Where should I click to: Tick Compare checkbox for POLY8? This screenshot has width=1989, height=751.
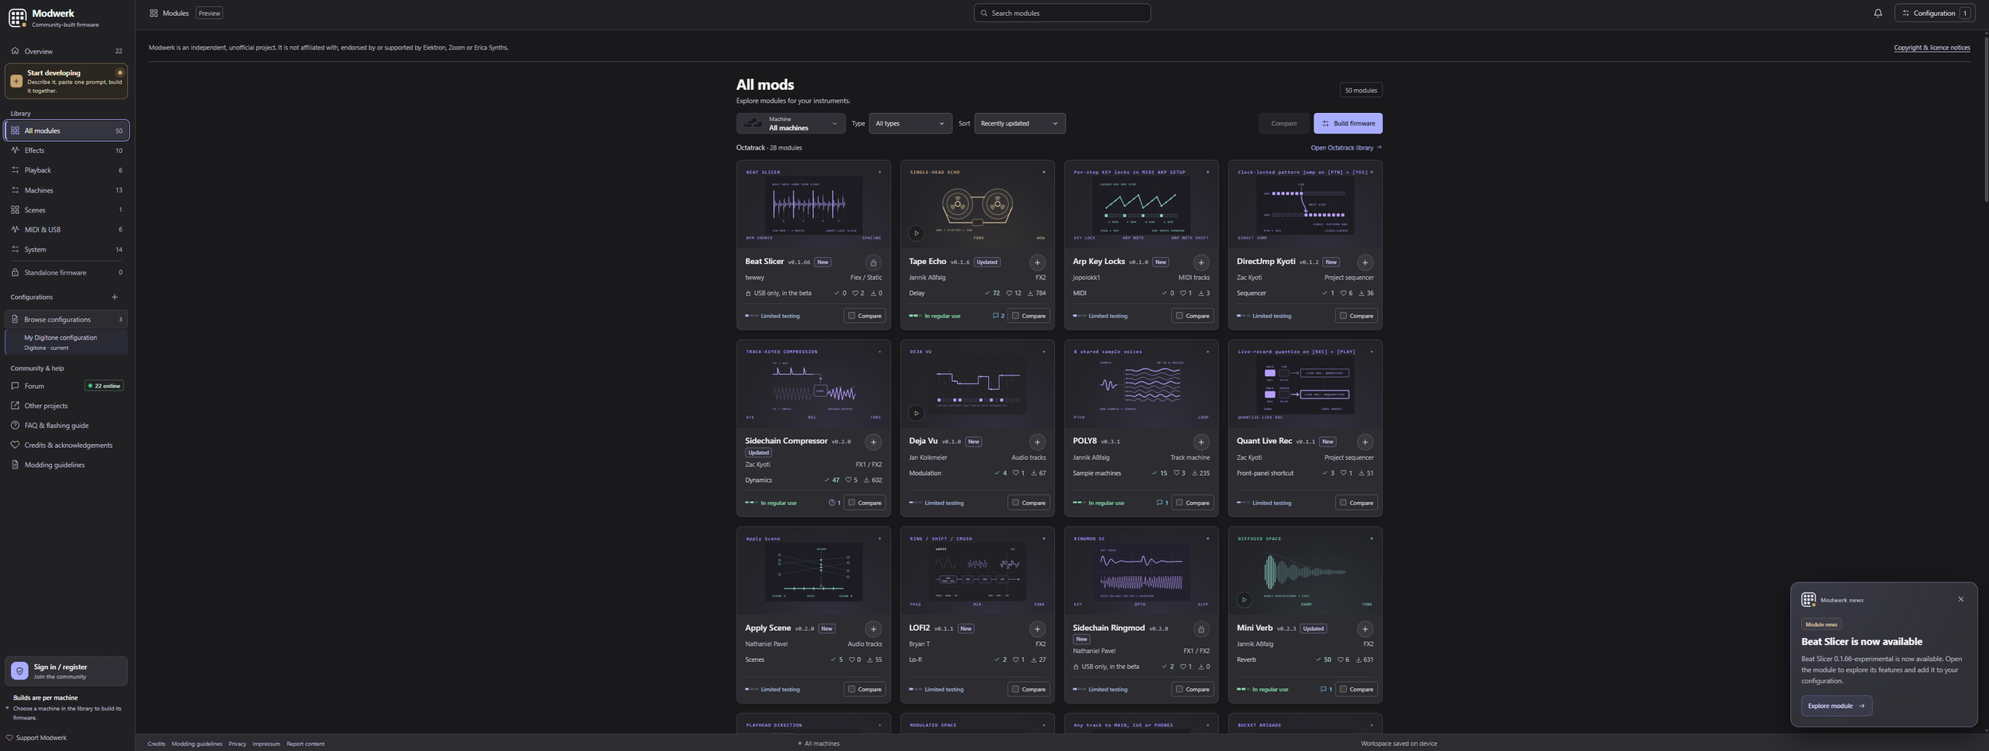[x=1179, y=503]
